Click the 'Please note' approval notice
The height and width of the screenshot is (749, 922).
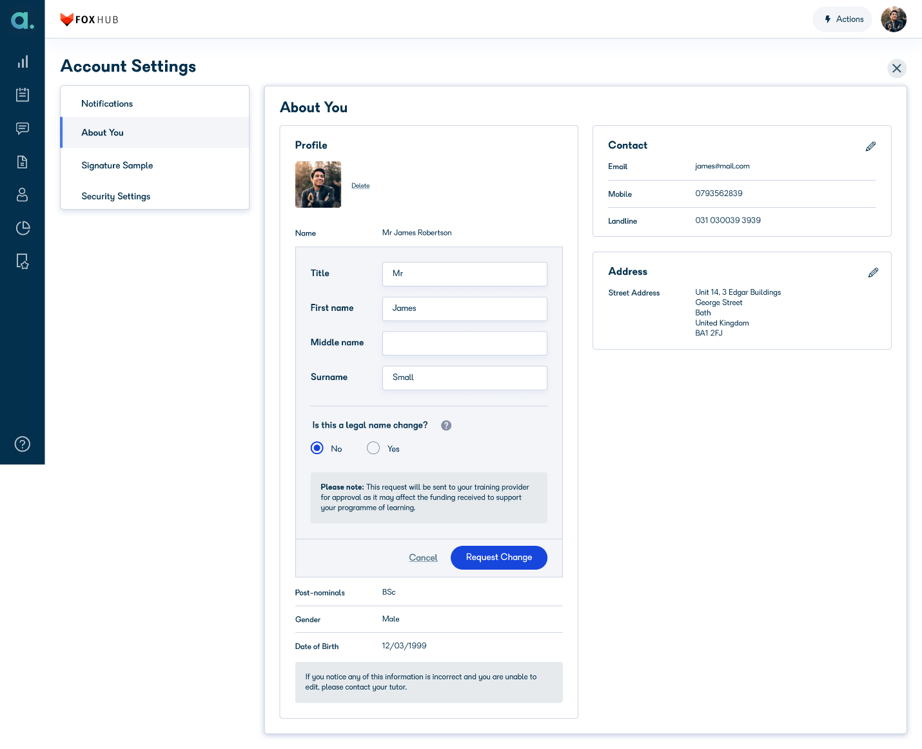tap(429, 497)
